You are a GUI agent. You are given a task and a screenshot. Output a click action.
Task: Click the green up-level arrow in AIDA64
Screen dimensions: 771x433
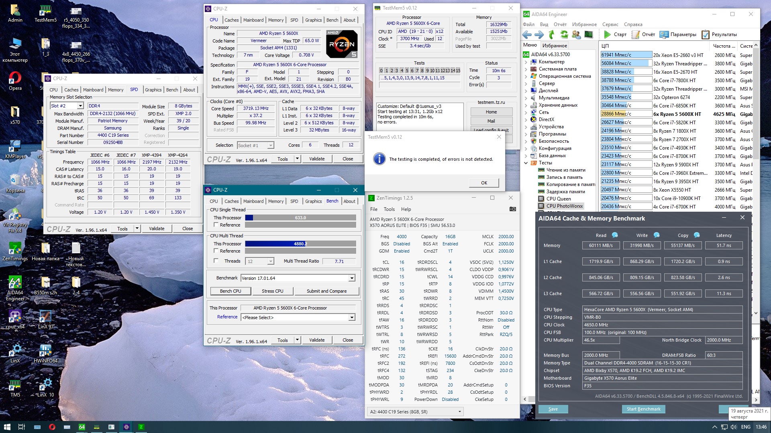[552, 35]
